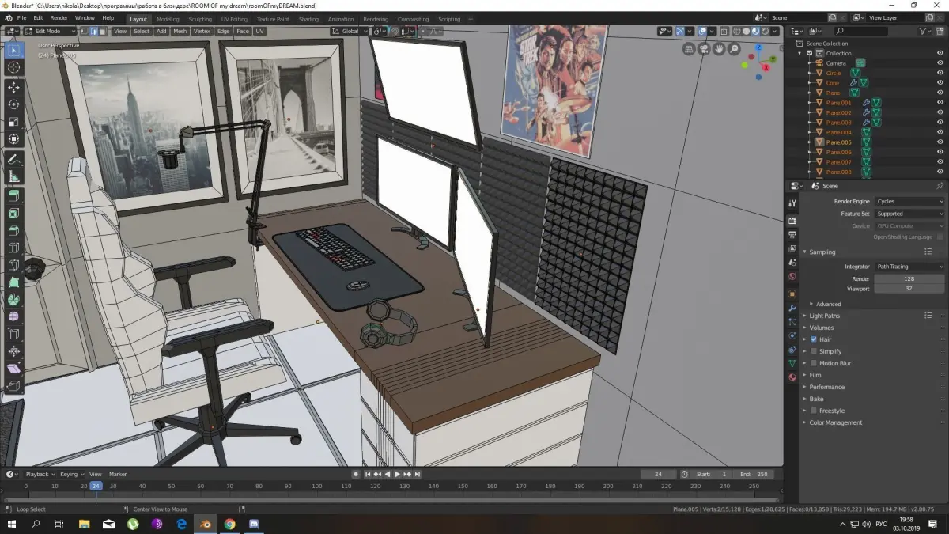Pick the Scale tool
Viewport: 949px width, 534px height.
[x=13, y=123]
